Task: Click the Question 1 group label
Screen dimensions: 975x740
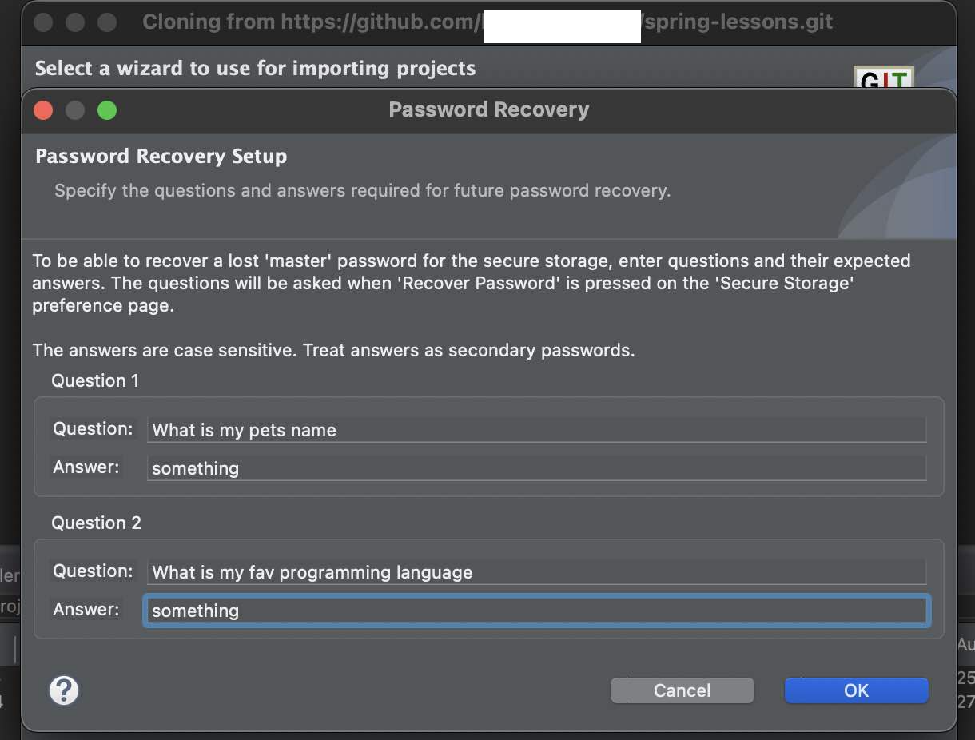Action: (94, 380)
